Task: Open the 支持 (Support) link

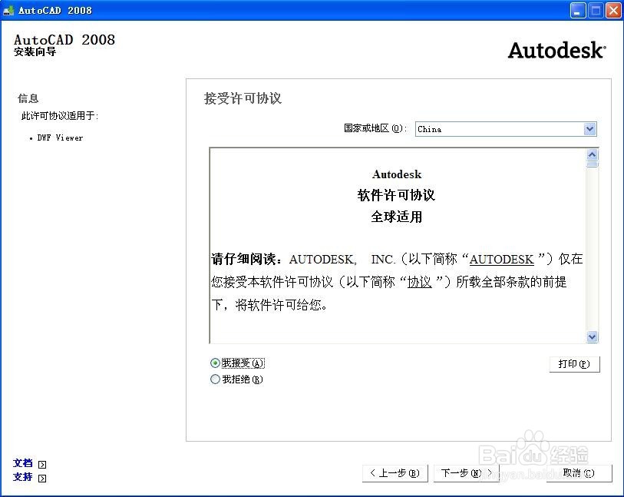Action: 23,477
